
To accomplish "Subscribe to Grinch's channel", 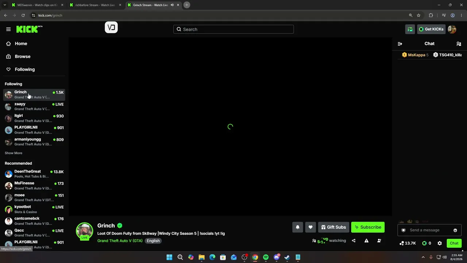I will pyautogui.click(x=368, y=227).
